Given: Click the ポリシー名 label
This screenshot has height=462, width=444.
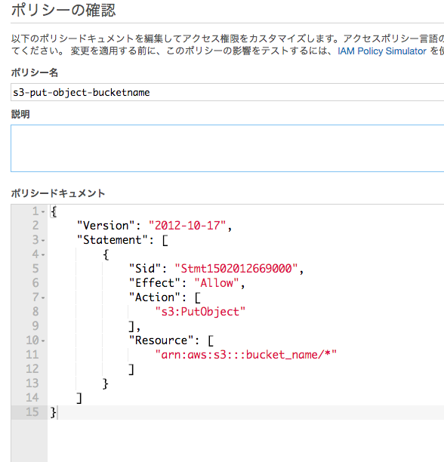Looking at the screenshot, I should [x=35, y=72].
